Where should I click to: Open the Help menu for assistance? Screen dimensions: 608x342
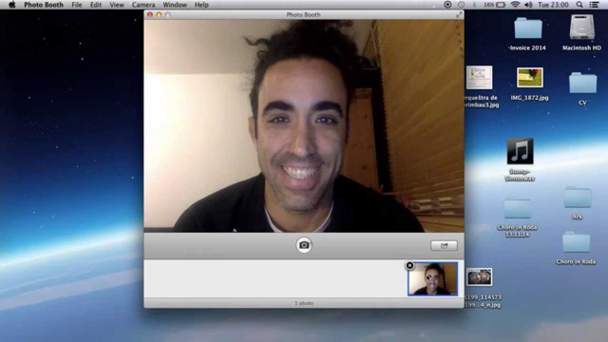[201, 5]
